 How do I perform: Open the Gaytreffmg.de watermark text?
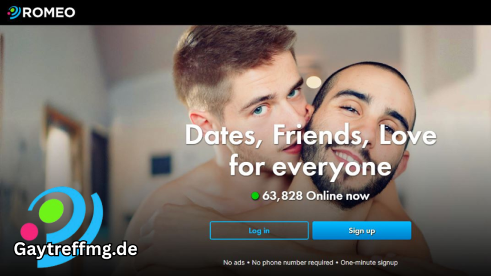coord(75,249)
